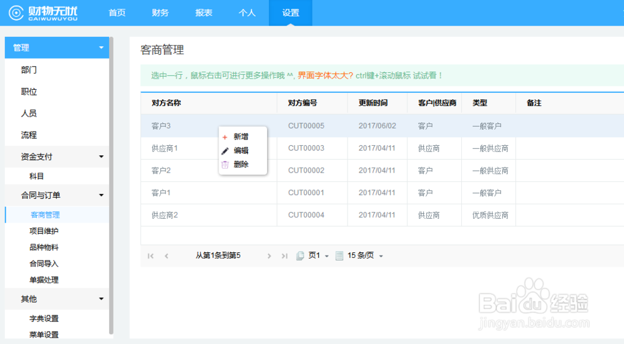Open the 15 条/页 dropdown

(365, 256)
